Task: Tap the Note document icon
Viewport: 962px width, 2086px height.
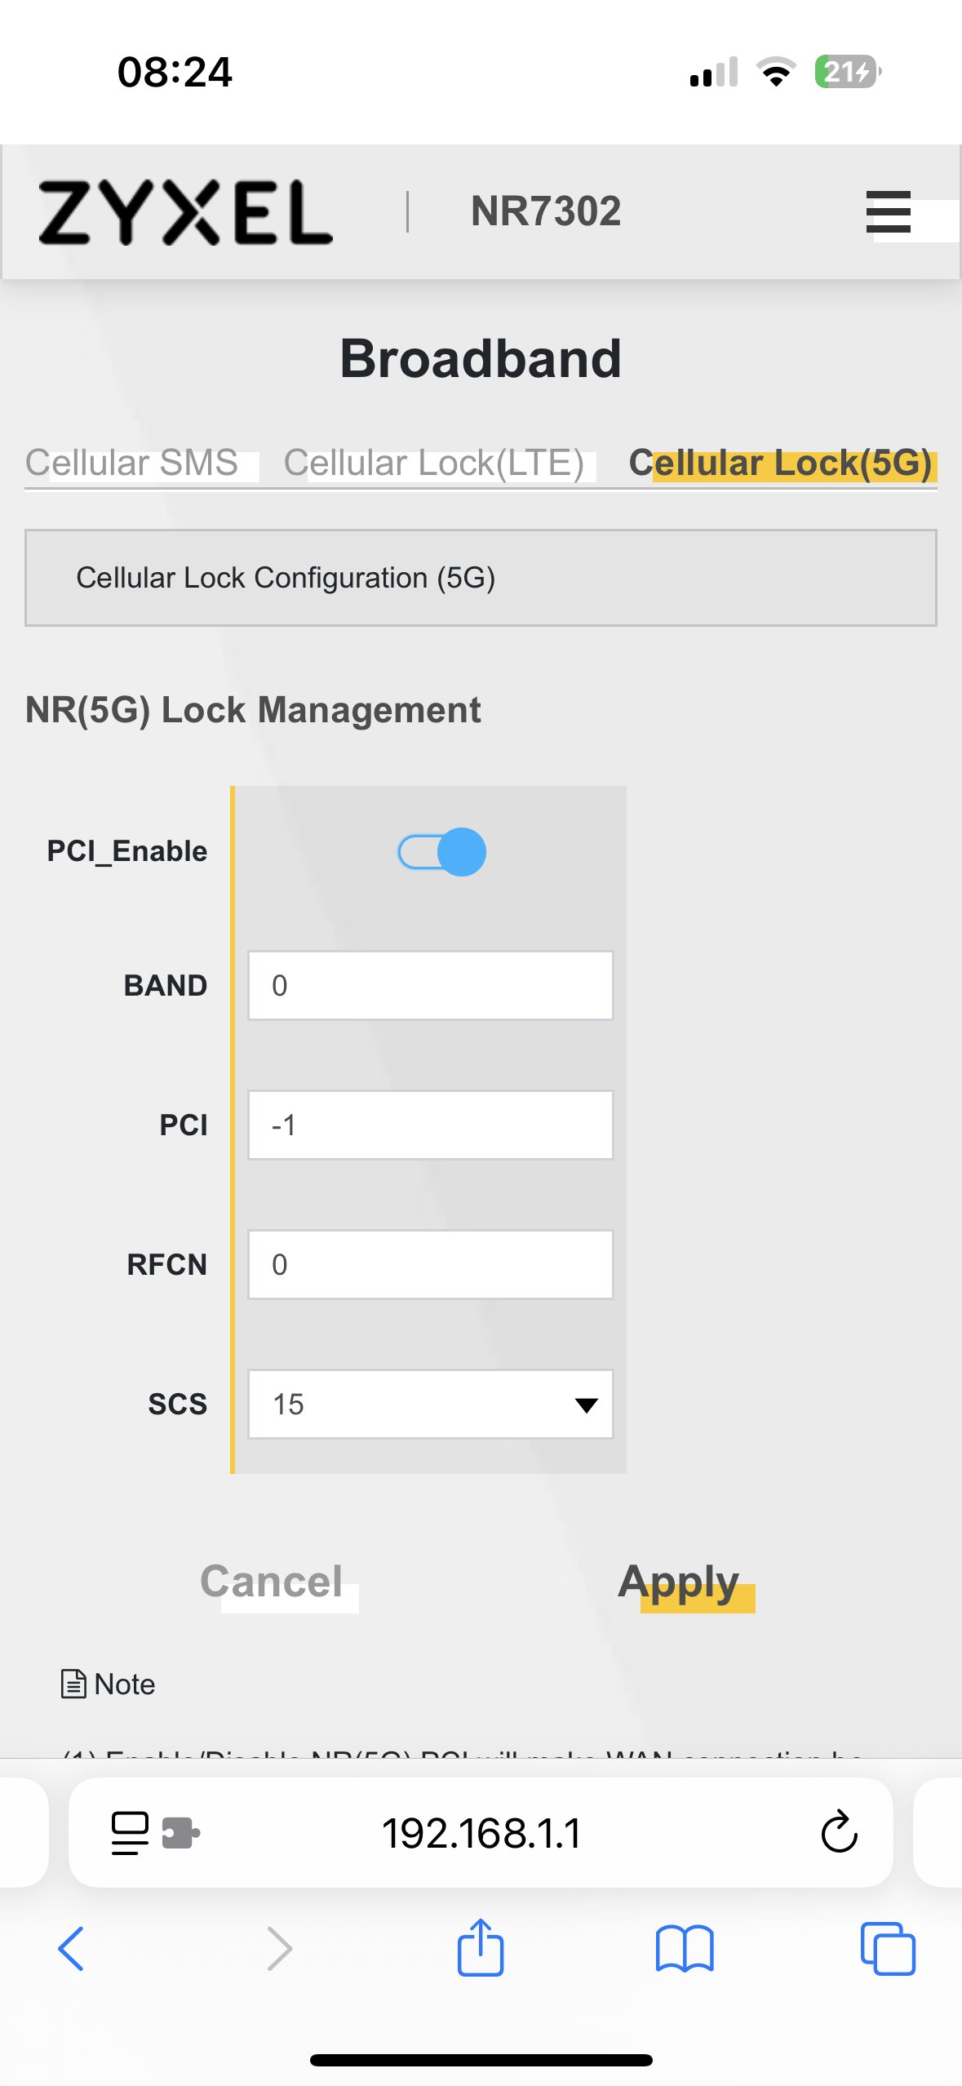Action: (73, 1684)
